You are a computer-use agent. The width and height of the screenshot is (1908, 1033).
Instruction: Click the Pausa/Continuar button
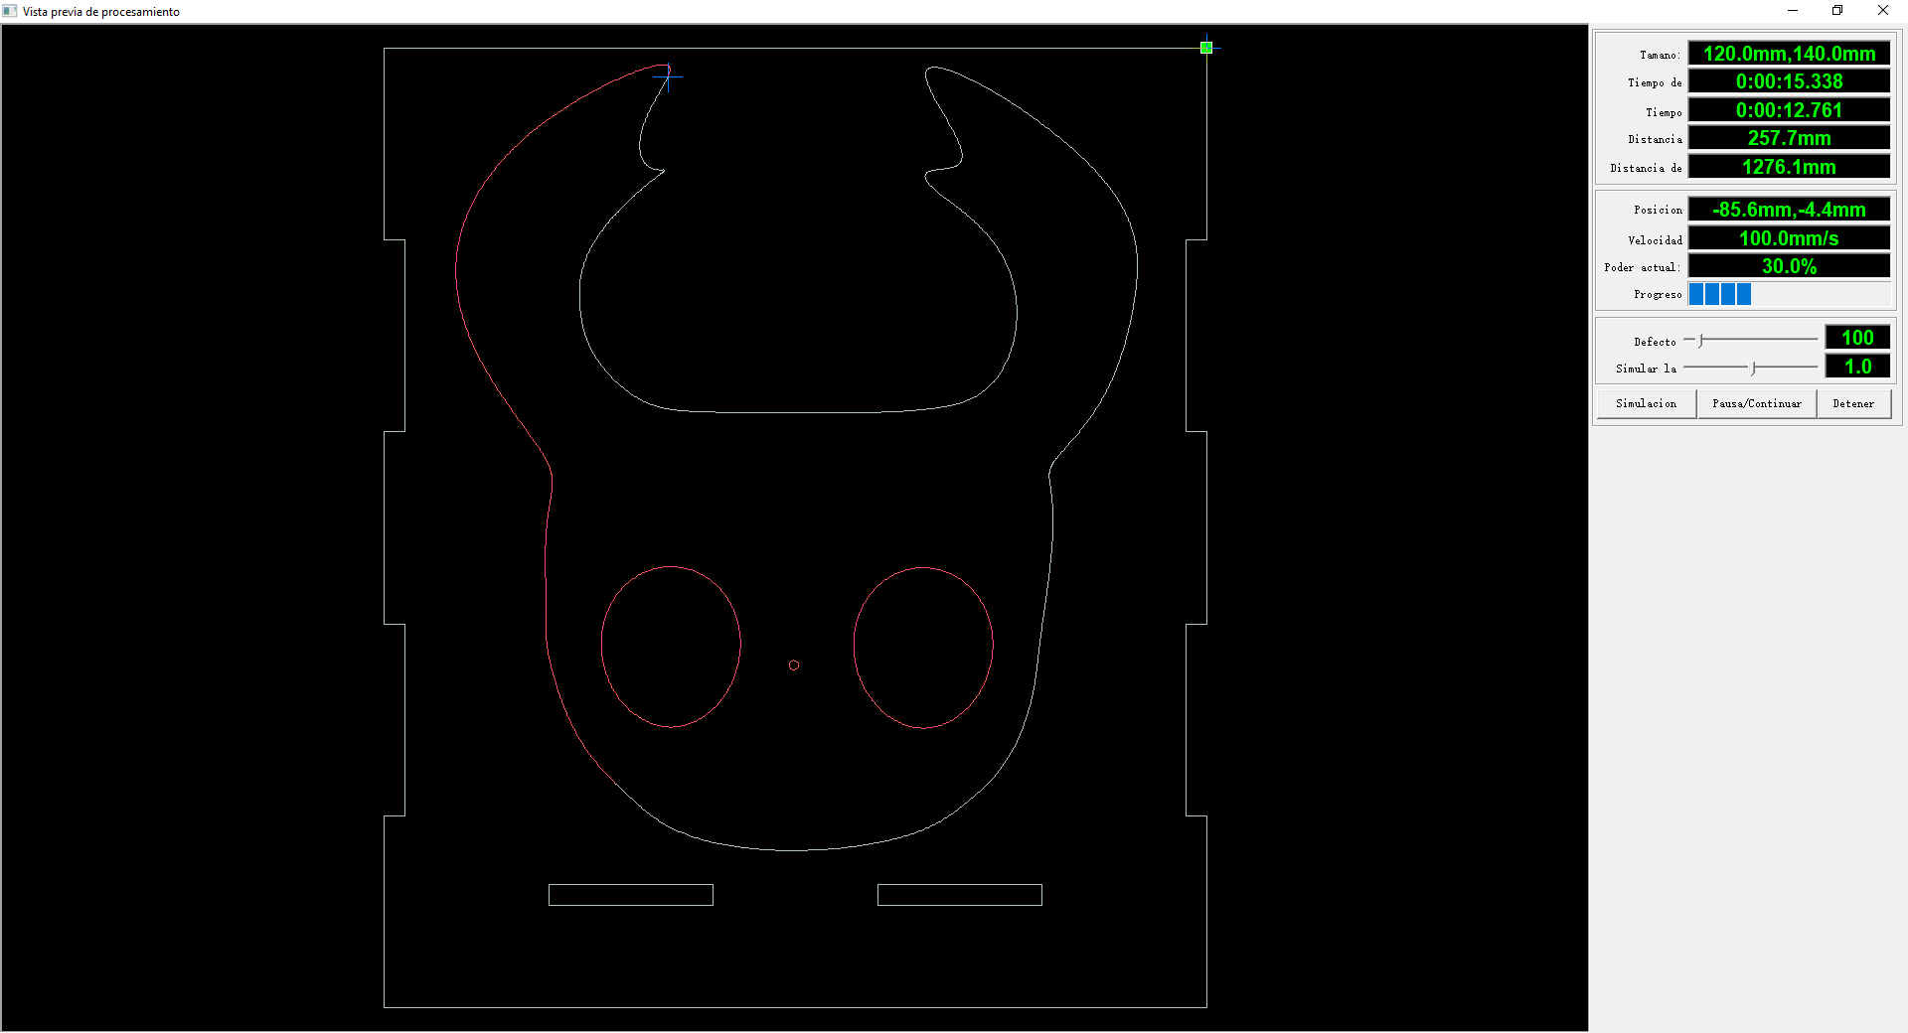pyautogui.click(x=1757, y=404)
